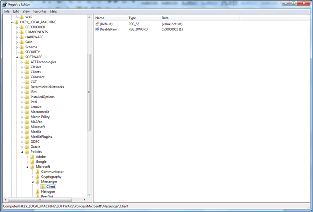Click the Registry Editor title bar icon

(x=4, y=4)
